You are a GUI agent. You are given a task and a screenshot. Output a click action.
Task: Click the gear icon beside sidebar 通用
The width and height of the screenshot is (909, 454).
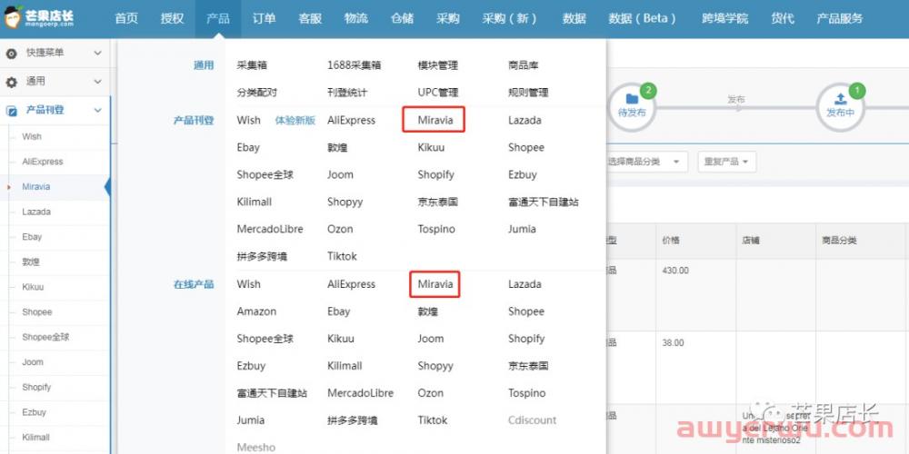click(x=12, y=83)
